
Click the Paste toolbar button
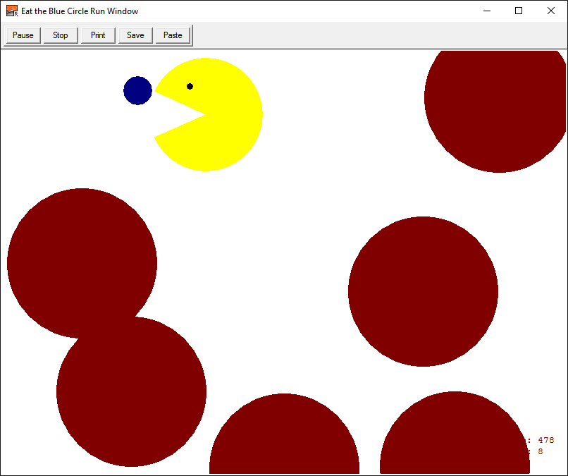point(173,35)
